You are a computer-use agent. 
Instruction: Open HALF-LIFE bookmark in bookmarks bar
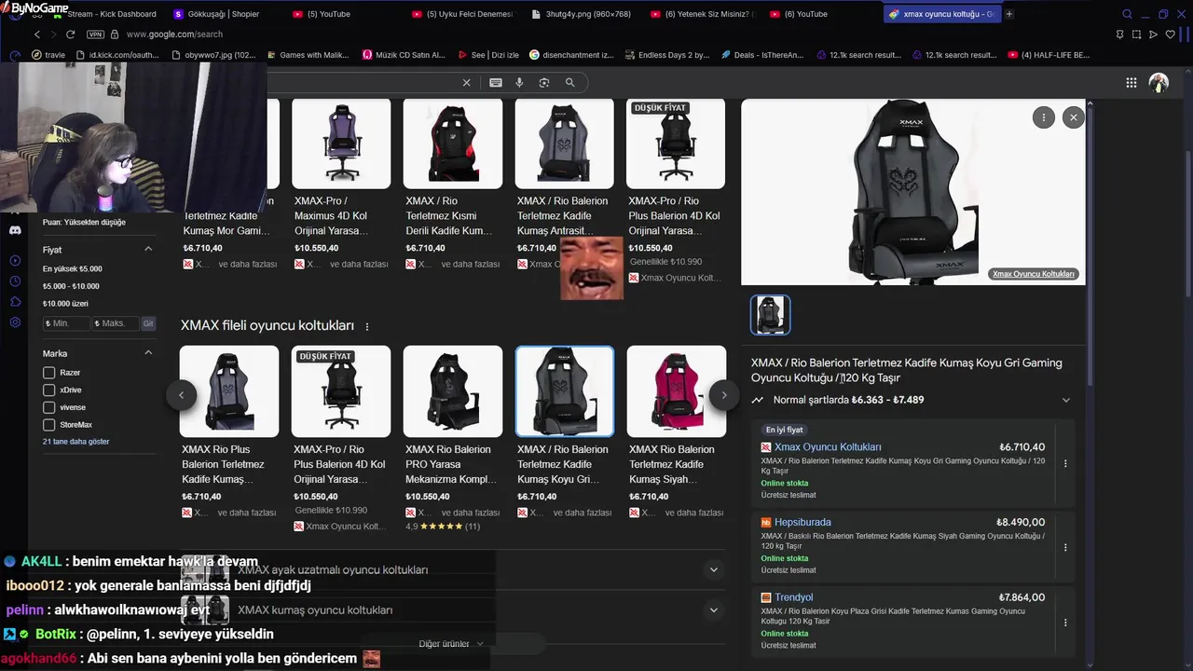pos(1049,55)
